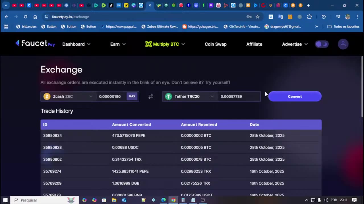Click the Amount Received column header
The image size is (364, 204).
coord(199,125)
